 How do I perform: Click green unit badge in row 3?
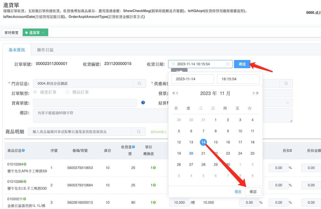[x=154, y=203]
